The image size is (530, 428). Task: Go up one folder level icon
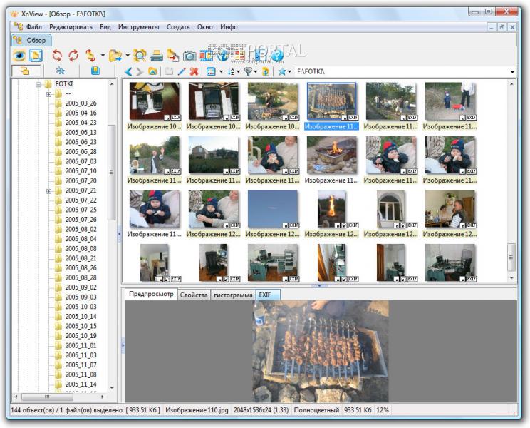point(152,71)
